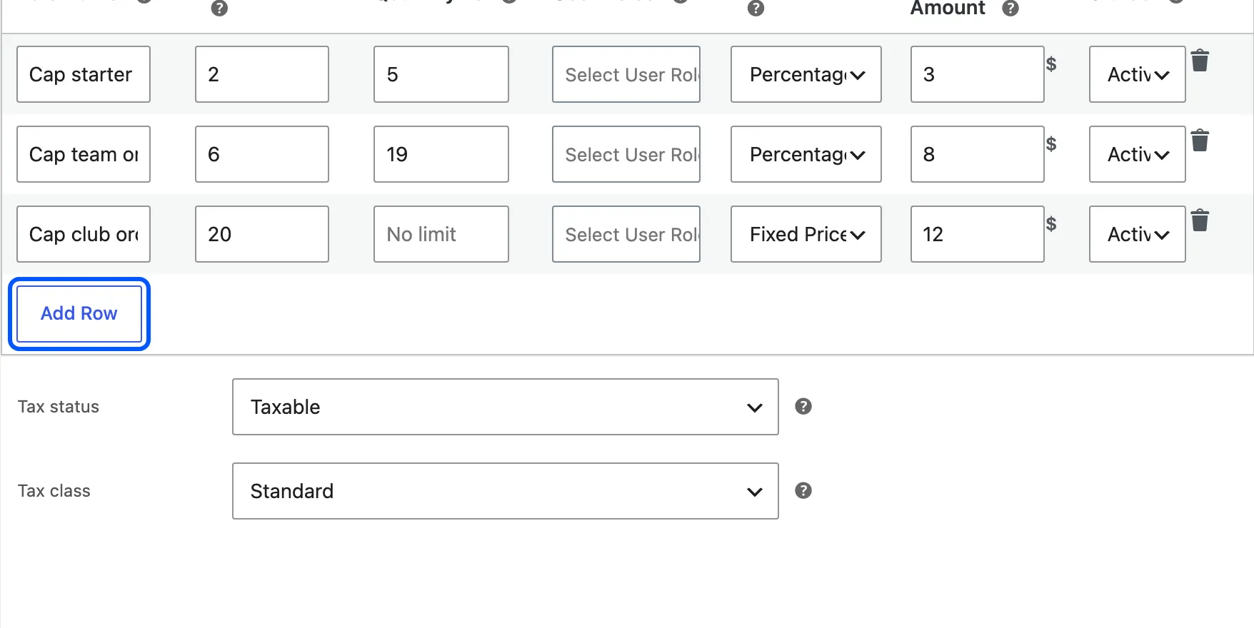Edit the discount amount field showing 3
The width and height of the screenshot is (1254, 628).
click(978, 74)
